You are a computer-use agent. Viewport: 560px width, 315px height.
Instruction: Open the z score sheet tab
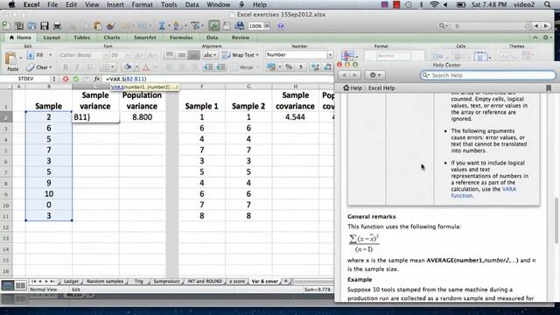(237, 282)
